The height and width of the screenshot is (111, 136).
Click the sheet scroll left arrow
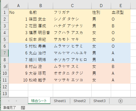pos(9,101)
